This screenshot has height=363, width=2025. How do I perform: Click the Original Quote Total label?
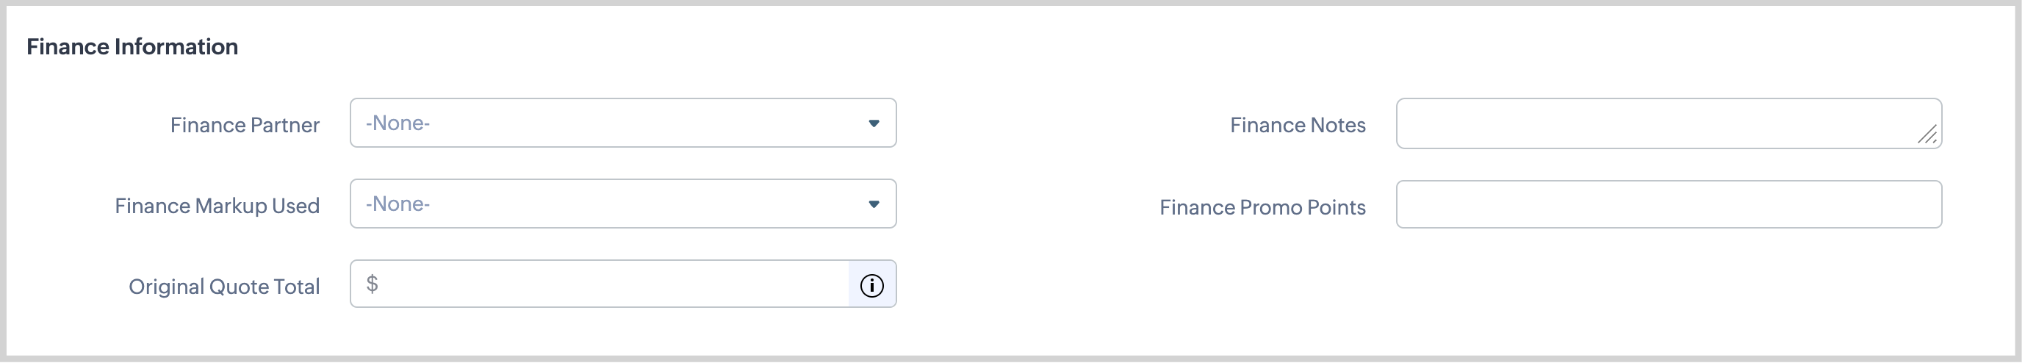coord(224,287)
